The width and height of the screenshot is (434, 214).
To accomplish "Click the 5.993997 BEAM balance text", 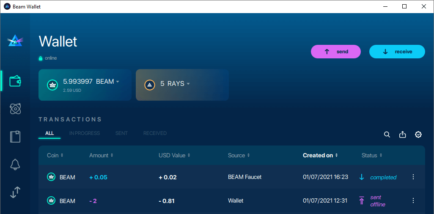I will [x=88, y=81].
